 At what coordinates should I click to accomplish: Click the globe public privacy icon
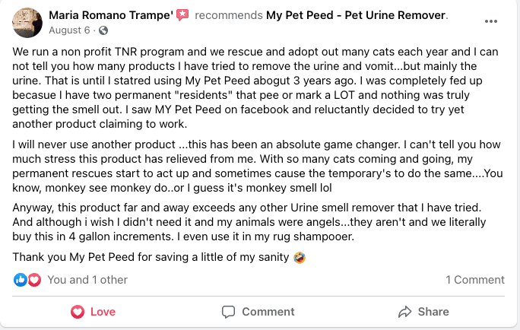click(x=103, y=30)
